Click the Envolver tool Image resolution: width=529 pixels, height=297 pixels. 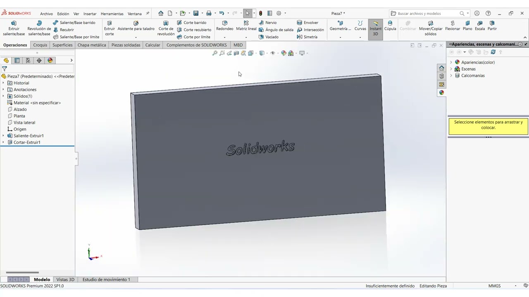[x=307, y=23]
